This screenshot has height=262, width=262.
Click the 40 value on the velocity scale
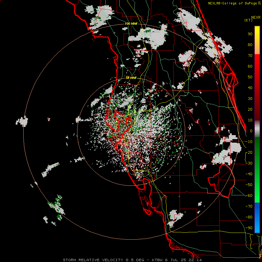pyautogui.click(x=250, y=88)
